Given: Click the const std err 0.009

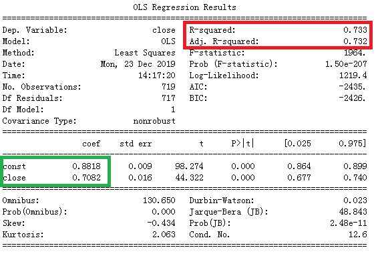Looking at the screenshot, I should 140,166.
